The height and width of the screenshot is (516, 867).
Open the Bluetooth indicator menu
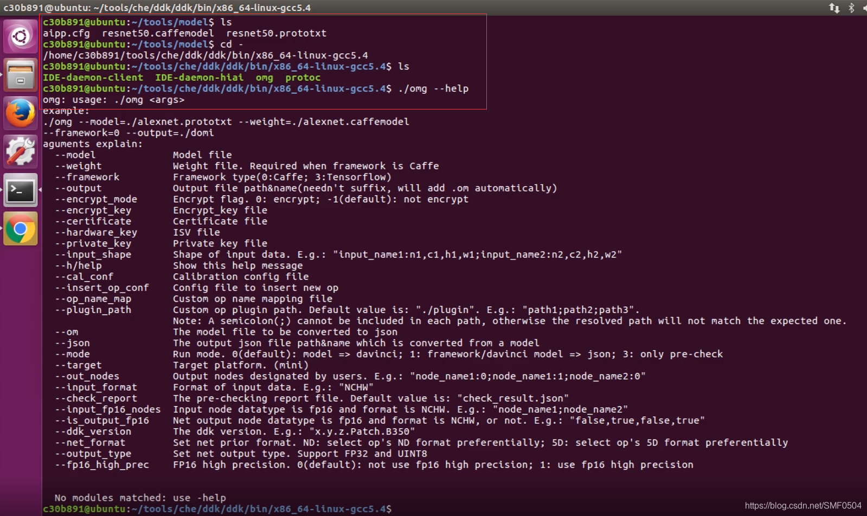(x=851, y=8)
